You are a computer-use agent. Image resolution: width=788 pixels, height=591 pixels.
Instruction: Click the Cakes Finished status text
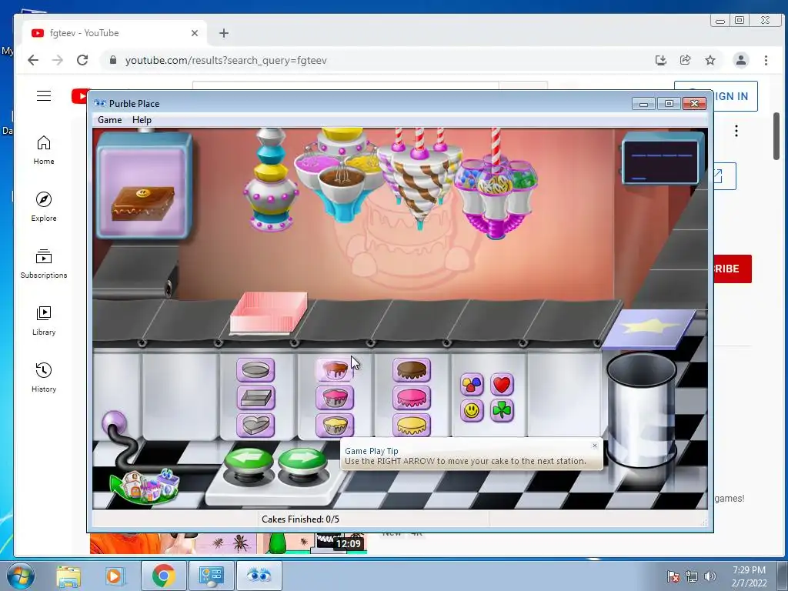301,519
